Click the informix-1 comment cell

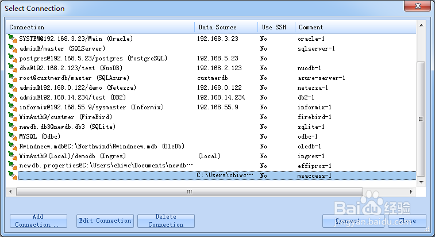tap(314, 107)
